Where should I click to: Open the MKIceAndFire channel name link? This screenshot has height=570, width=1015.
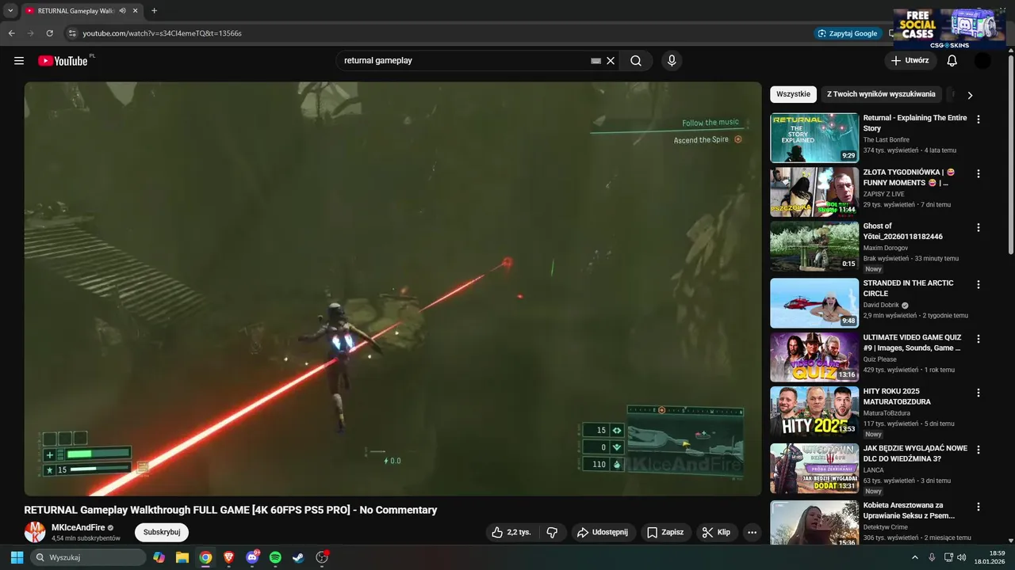[78, 527]
